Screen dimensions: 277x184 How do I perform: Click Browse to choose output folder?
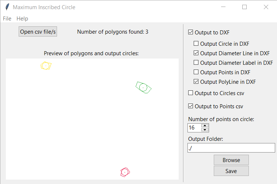coord(231,160)
